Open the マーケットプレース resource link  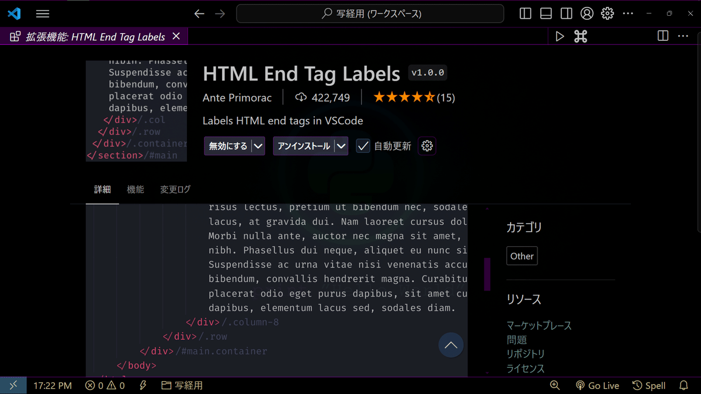tap(539, 325)
